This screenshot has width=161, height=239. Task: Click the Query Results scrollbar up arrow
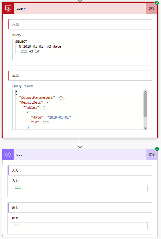(x=145, y=92)
